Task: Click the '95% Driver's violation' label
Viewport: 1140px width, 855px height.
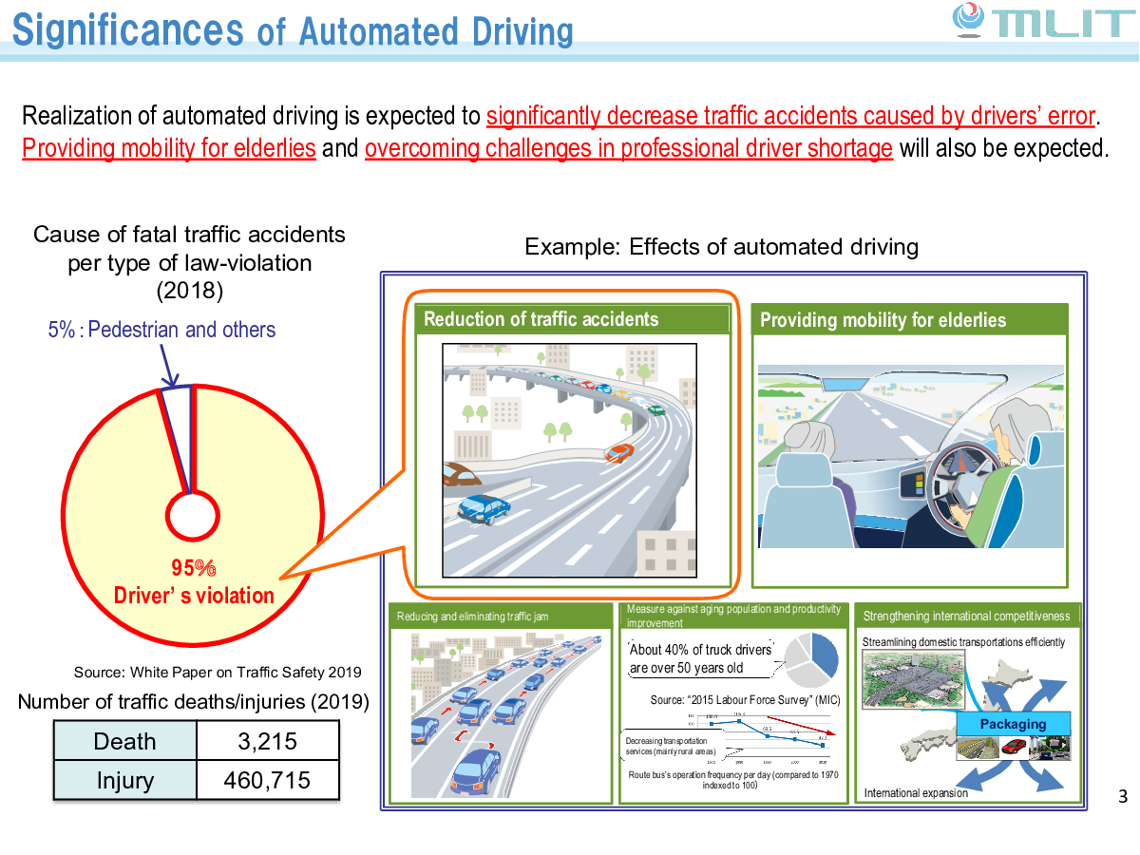Action: click(194, 582)
